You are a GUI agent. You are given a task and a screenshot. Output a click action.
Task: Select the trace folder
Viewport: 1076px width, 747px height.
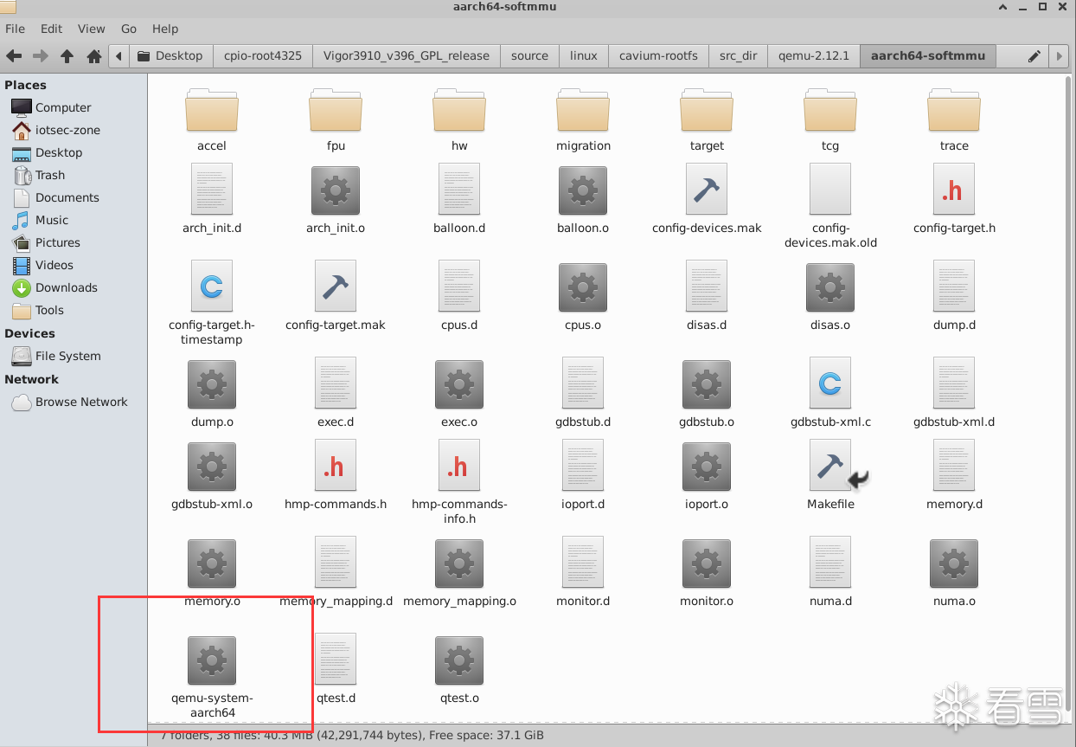tap(954, 119)
